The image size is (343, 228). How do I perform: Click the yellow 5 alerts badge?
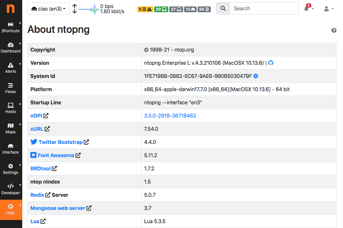coord(145,9)
